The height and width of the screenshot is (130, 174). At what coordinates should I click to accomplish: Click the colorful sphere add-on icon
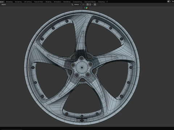[87, 8]
